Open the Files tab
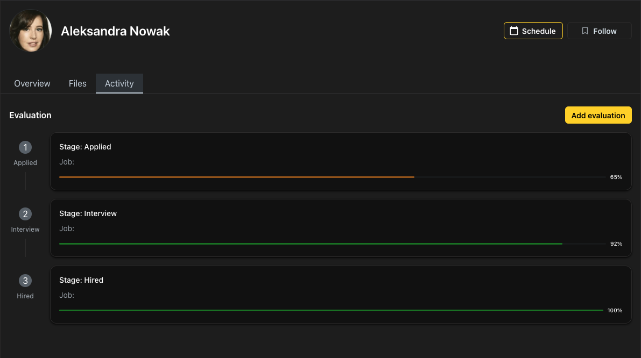This screenshot has height=358, width=641. coord(78,83)
